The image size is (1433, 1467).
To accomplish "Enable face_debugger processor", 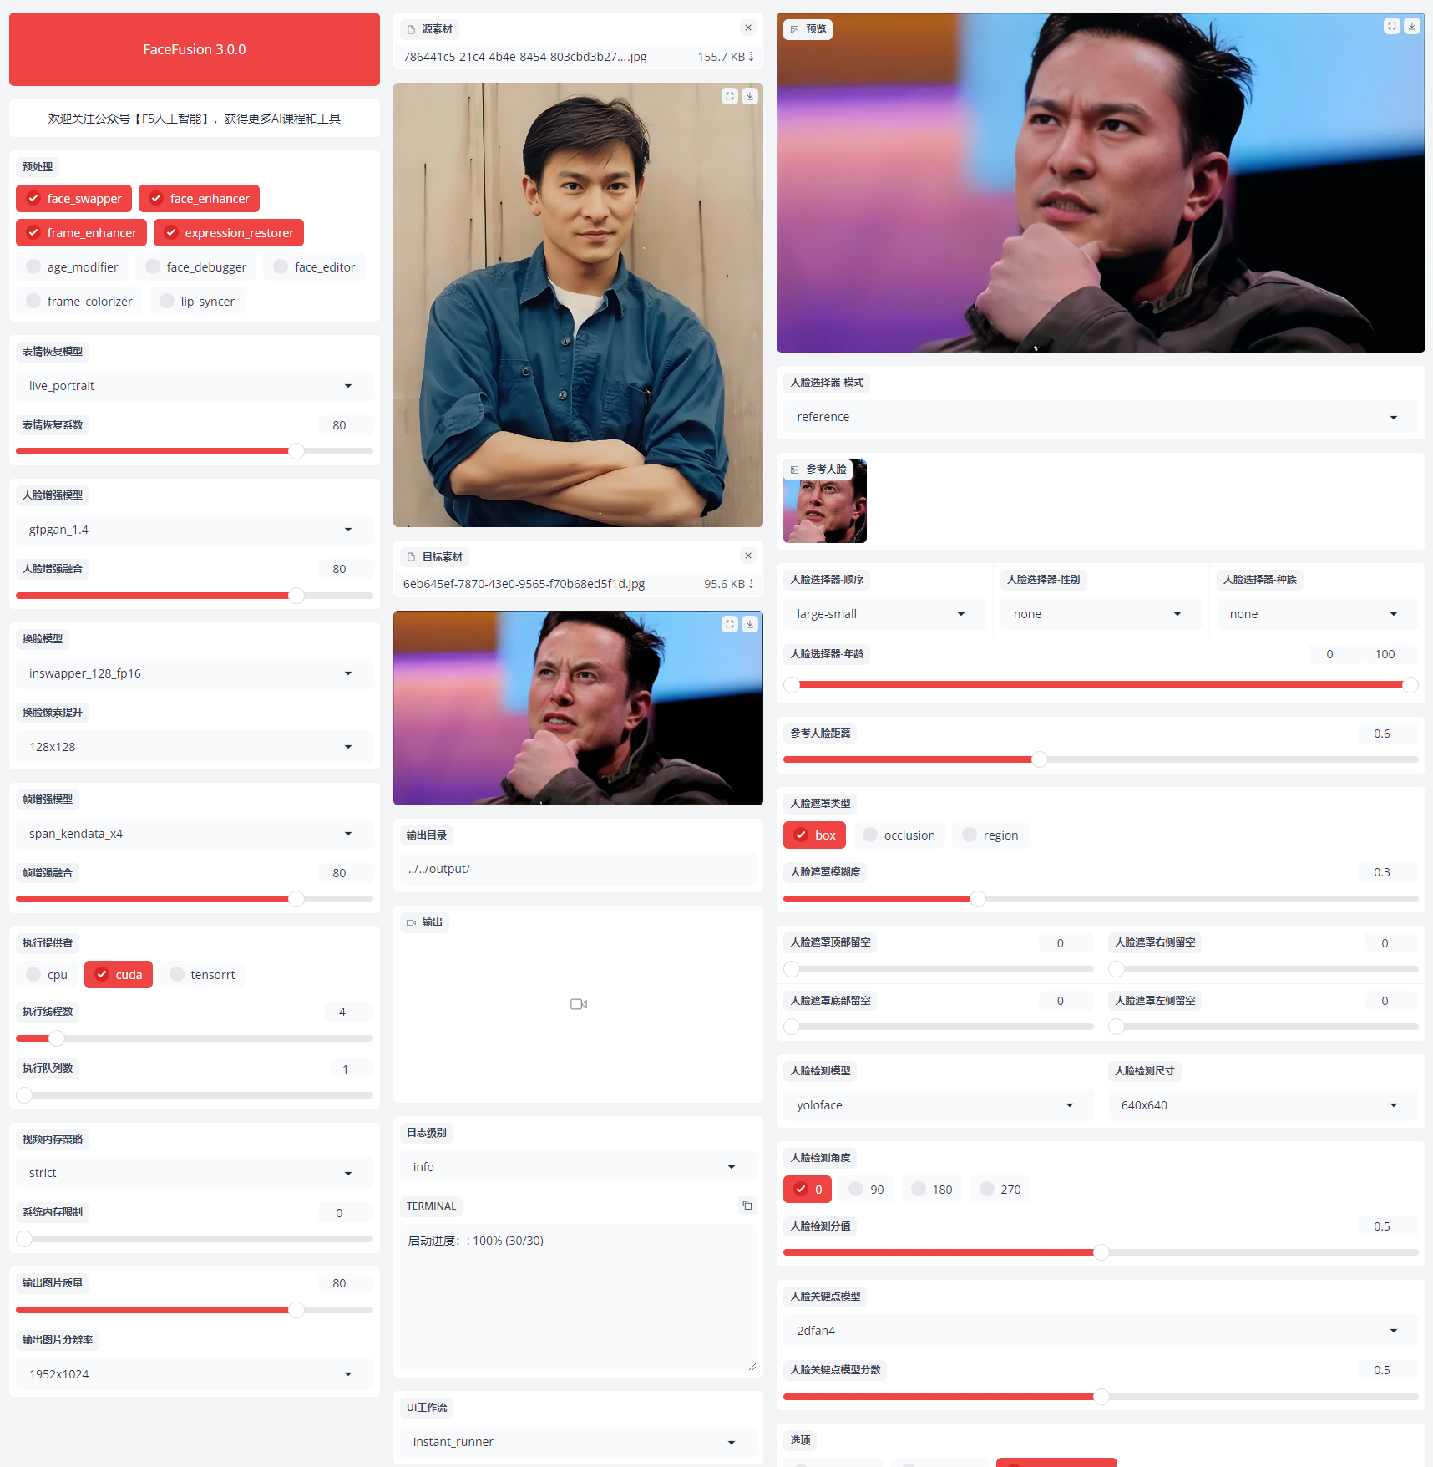I will point(195,267).
